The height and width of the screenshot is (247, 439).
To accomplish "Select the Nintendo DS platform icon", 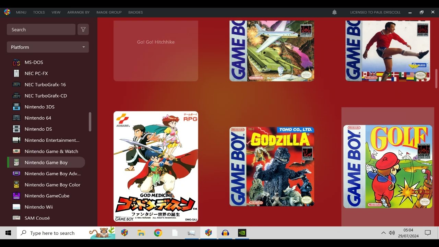I will tap(16, 129).
